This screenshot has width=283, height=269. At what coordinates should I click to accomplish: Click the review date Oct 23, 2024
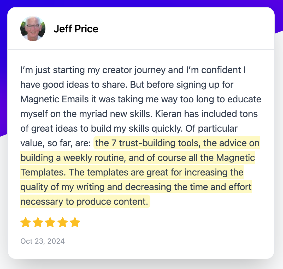click(43, 241)
